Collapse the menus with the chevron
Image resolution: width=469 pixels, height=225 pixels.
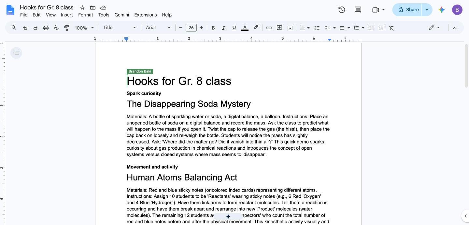click(x=455, y=28)
